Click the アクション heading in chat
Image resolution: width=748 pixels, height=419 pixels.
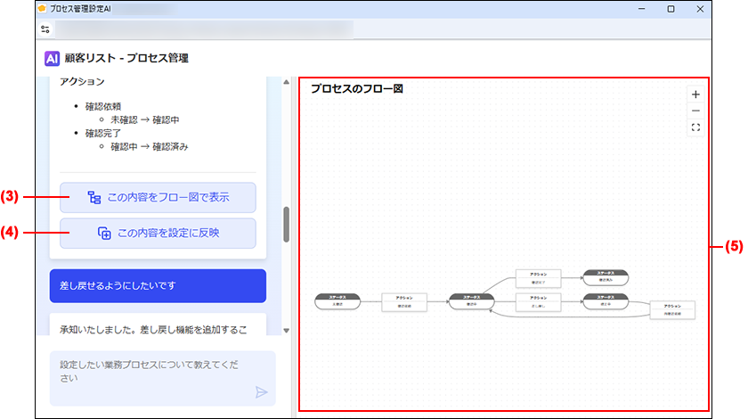(x=82, y=82)
